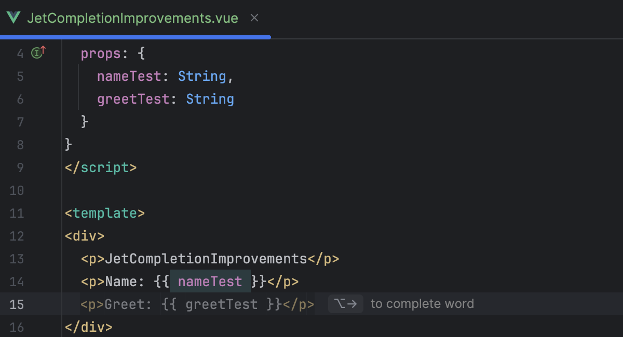Click the Vue logo icon on the file tab
623x337 pixels.
pos(14,18)
